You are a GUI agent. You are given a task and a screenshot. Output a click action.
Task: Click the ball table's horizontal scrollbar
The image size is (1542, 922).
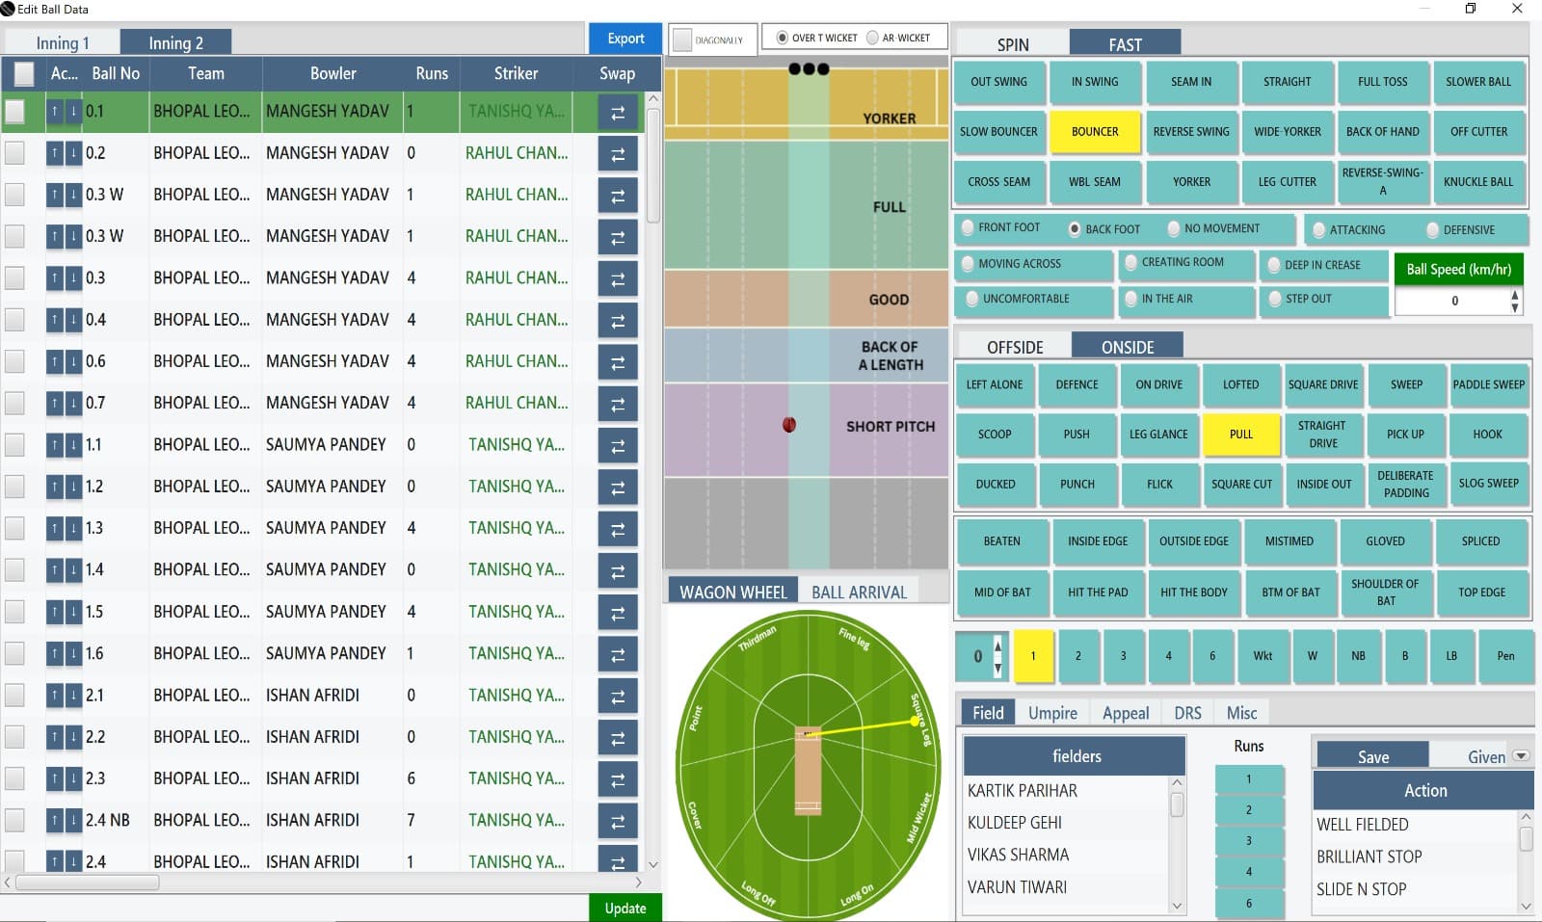pos(87,882)
